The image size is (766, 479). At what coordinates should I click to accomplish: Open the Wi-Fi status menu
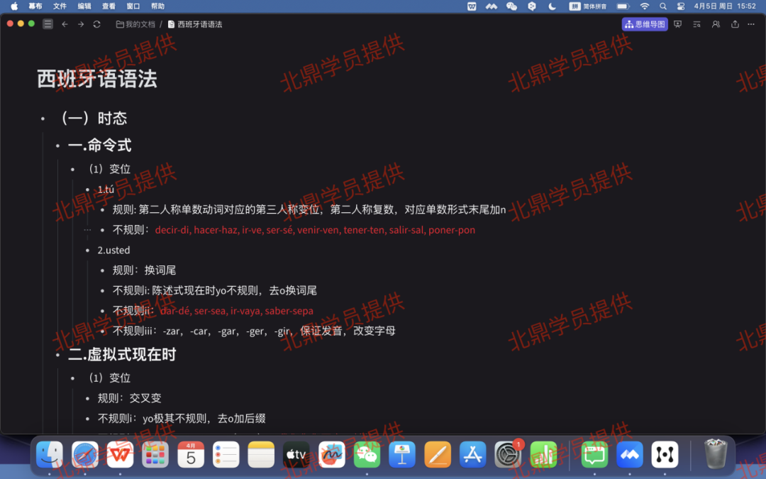(x=644, y=6)
